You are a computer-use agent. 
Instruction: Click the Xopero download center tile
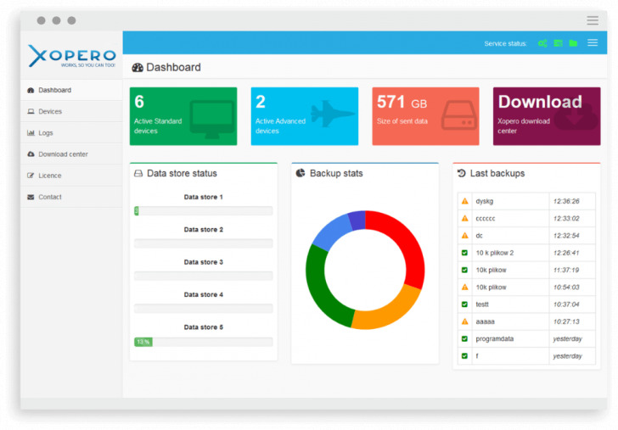[x=546, y=116]
